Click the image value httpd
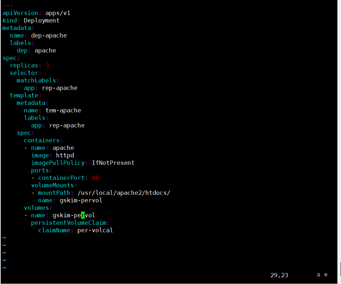 click(x=65, y=155)
